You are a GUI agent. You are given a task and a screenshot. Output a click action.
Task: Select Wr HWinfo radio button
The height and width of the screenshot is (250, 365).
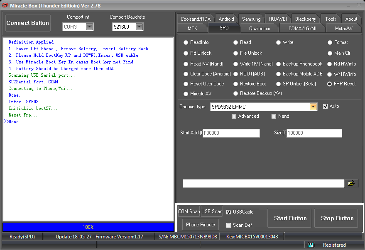(x=329, y=74)
